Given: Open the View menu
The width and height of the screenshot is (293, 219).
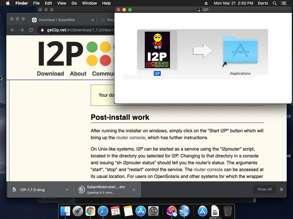Looking at the screenshot, I should pos(62,3).
